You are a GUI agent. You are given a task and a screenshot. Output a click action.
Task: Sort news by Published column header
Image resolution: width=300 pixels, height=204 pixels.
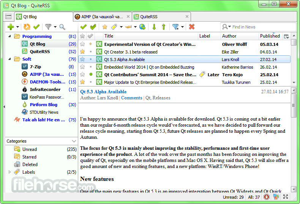pos(270,36)
